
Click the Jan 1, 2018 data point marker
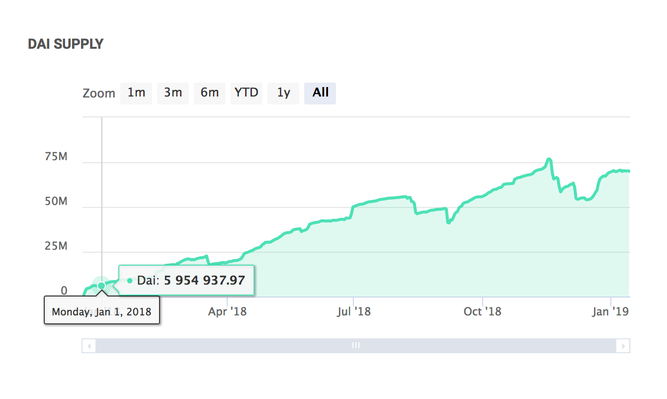click(101, 286)
